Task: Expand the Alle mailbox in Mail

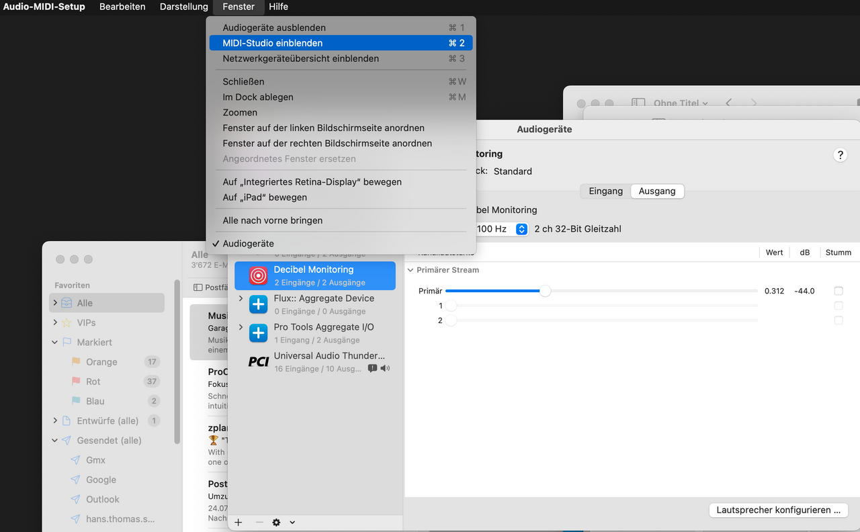Action: tap(55, 303)
